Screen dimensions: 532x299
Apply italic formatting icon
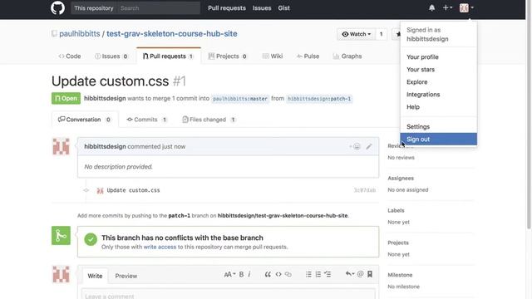(249, 274)
